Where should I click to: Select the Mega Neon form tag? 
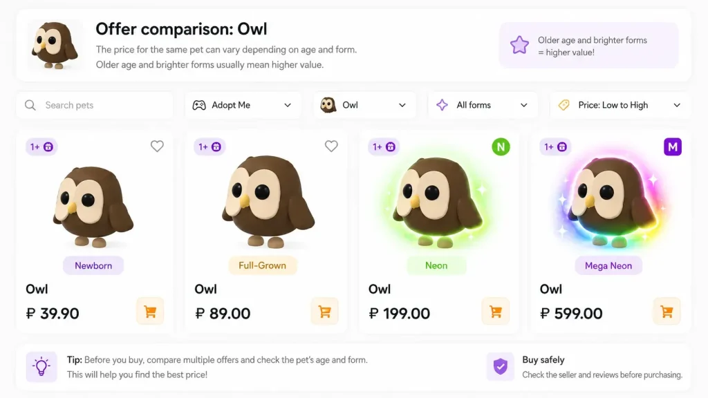point(608,265)
